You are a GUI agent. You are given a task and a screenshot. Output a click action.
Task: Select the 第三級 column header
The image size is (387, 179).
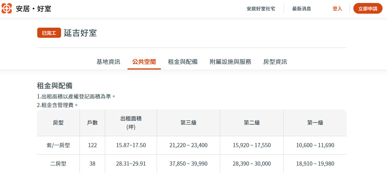188,123
